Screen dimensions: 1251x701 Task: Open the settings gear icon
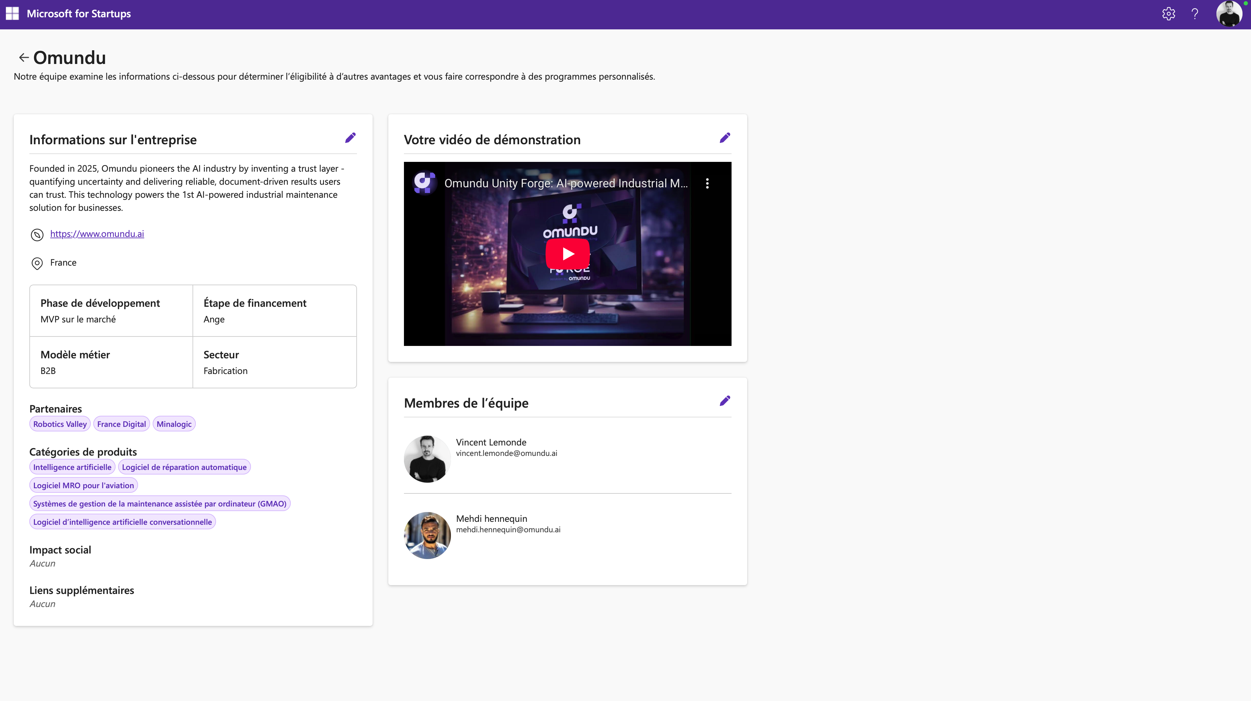(x=1168, y=14)
